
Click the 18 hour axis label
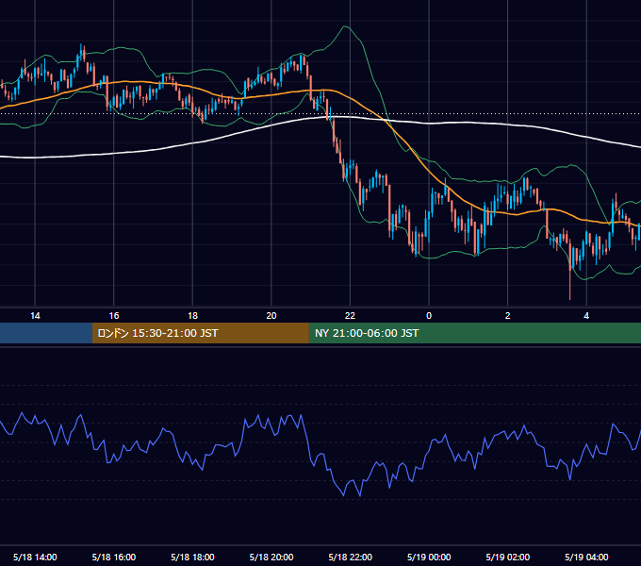[192, 316]
